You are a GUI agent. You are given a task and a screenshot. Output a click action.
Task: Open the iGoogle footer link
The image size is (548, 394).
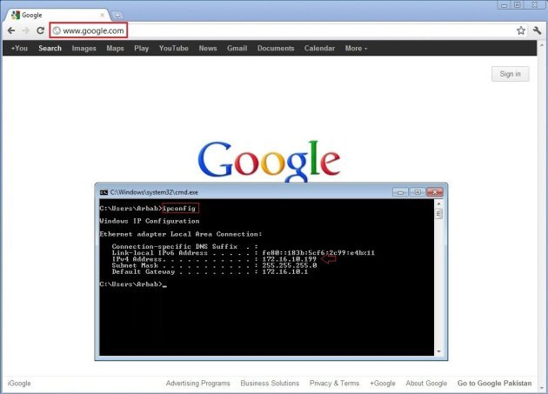pyautogui.click(x=19, y=384)
